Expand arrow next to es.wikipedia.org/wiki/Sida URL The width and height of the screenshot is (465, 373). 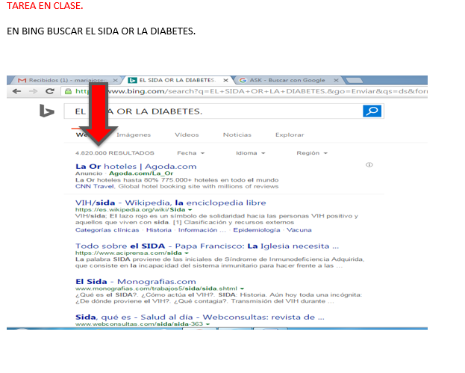pyautogui.click(x=190, y=210)
